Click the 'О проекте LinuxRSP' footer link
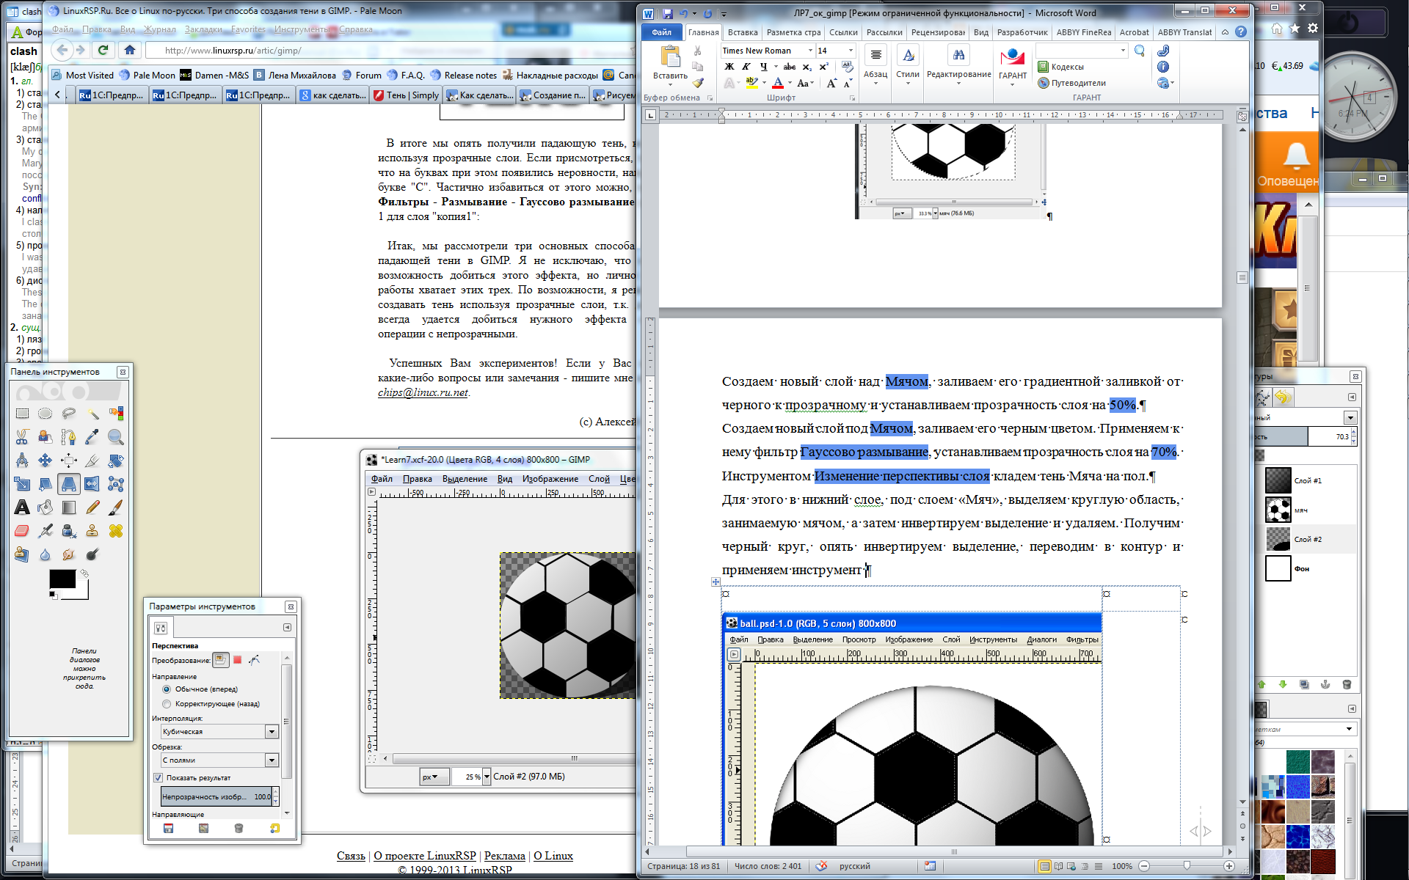Screen dimensions: 1409x880 point(425,856)
